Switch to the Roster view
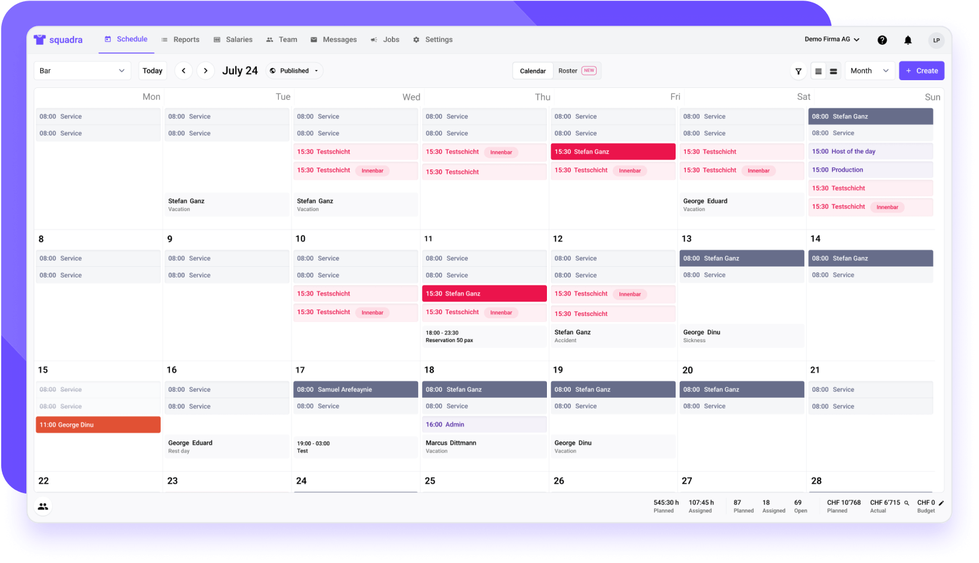Viewport: 979px width, 563px height. click(567, 71)
